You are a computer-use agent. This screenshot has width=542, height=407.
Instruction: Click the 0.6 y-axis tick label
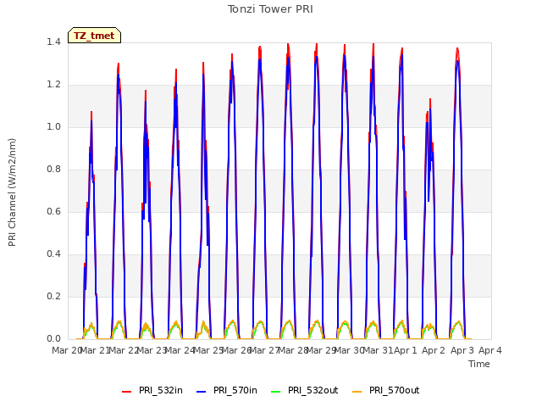point(53,211)
